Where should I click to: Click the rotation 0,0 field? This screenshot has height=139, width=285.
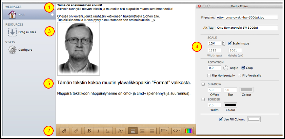coord(215,68)
